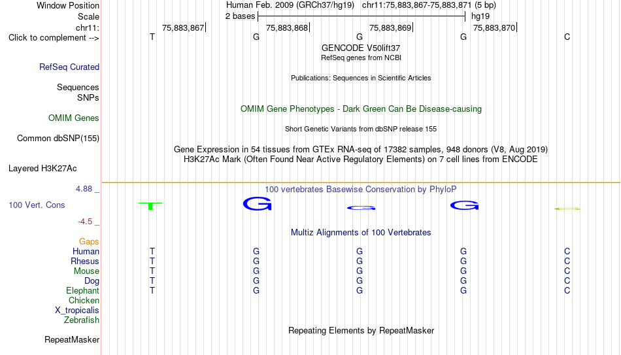Viewport: 621px width, 355px height.
Task: Click the Mouse species label
Action: point(86,271)
